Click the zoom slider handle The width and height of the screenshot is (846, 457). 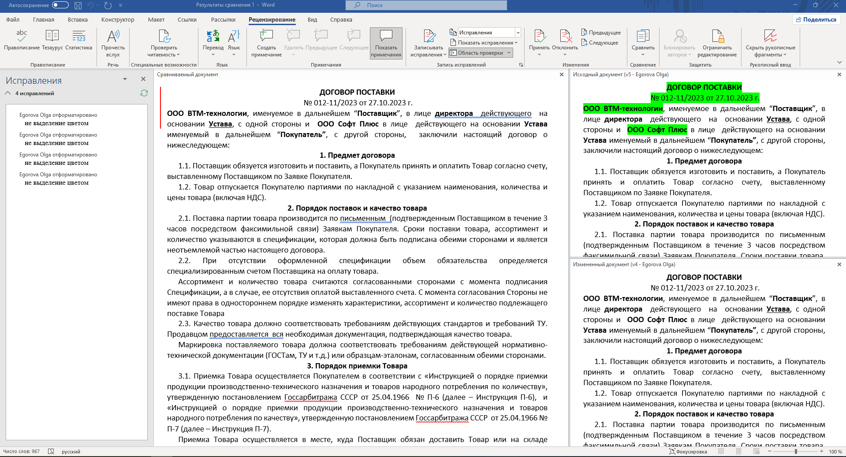pyautogui.click(x=796, y=451)
